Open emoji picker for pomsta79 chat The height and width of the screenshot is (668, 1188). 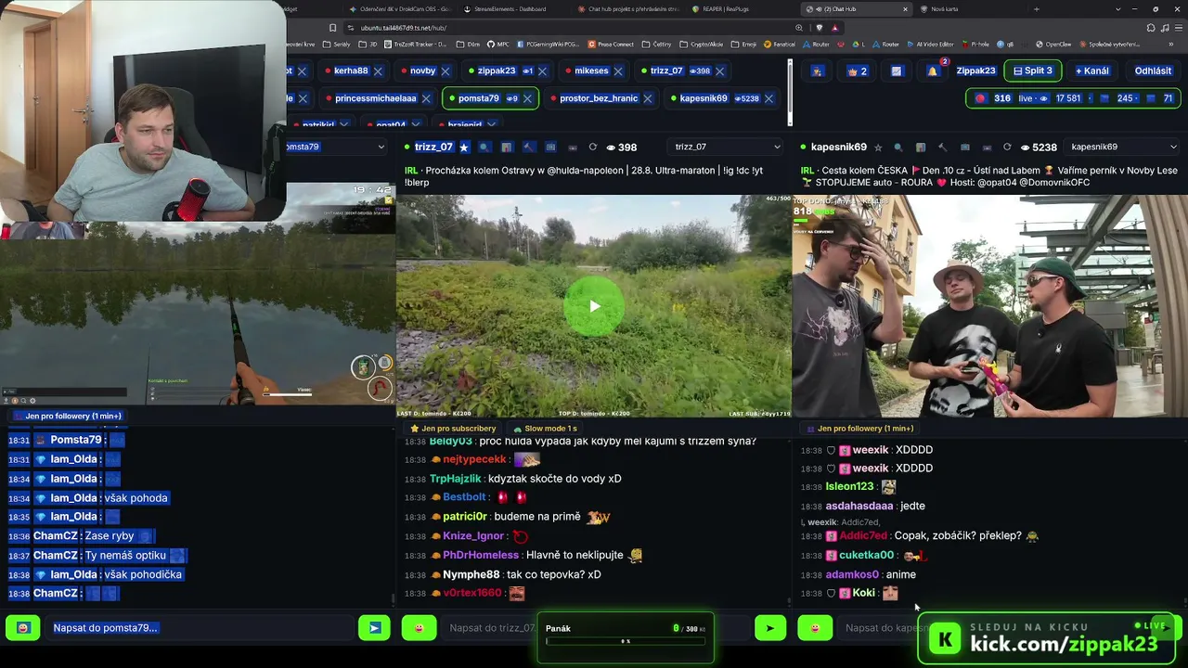click(x=23, y=628)
